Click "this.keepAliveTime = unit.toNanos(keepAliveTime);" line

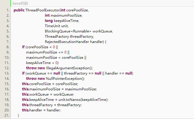tap(65, 100)
